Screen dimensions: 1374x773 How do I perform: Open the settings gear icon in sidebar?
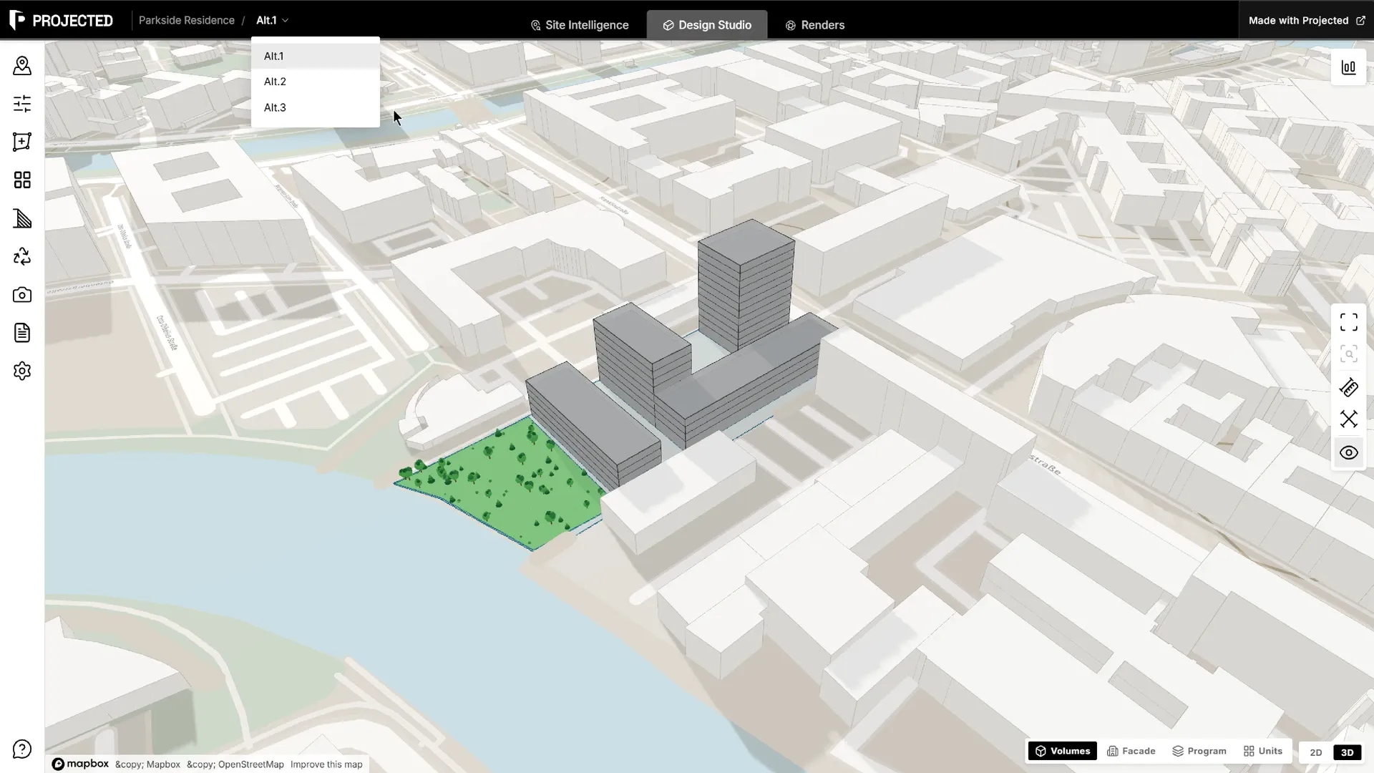[x=22, y=371]
